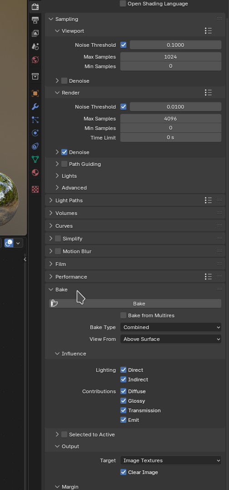Open Viewport sampling presets list icon
Image resolution: width=229 pixels, height=490 pixels.
tap(209, 30)
